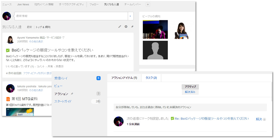Click the circled X delete stream icon
This screenshot has width=275, height=139.
tap(126, 27)
